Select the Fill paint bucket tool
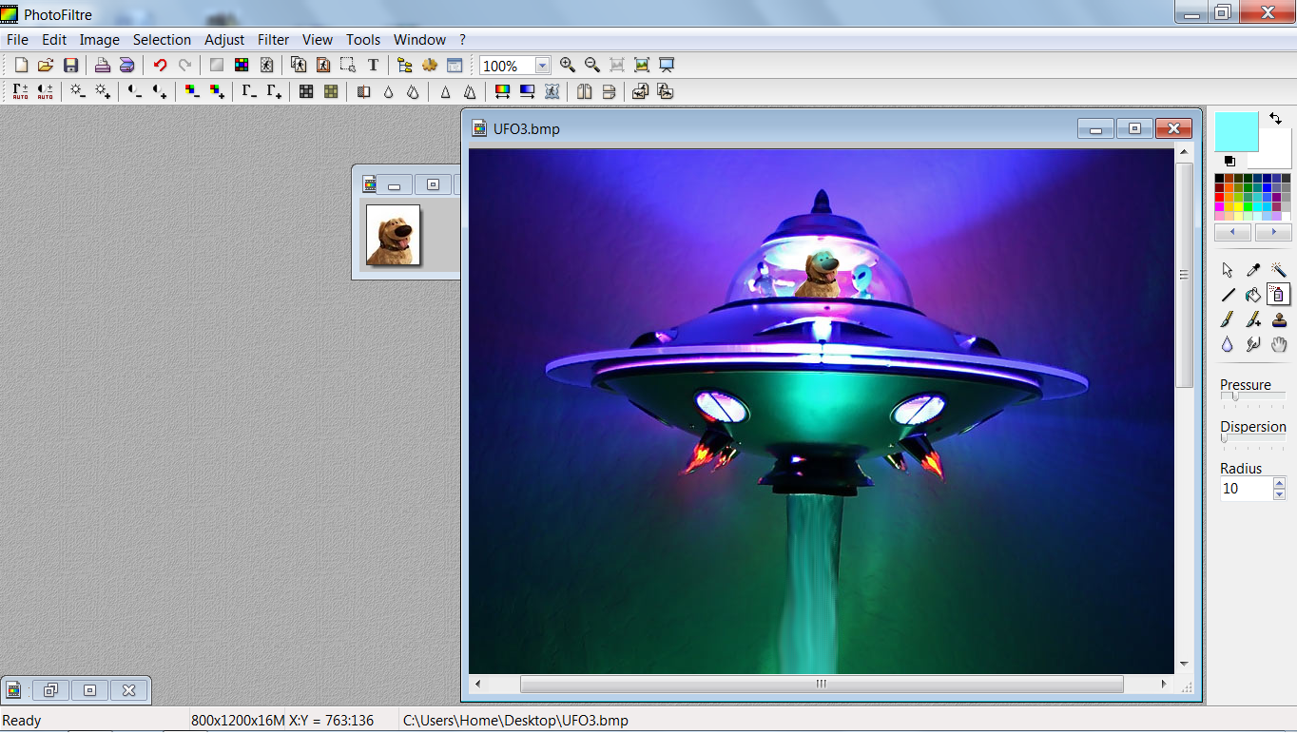1297x734 pixels. click(x=1253, y=295)
